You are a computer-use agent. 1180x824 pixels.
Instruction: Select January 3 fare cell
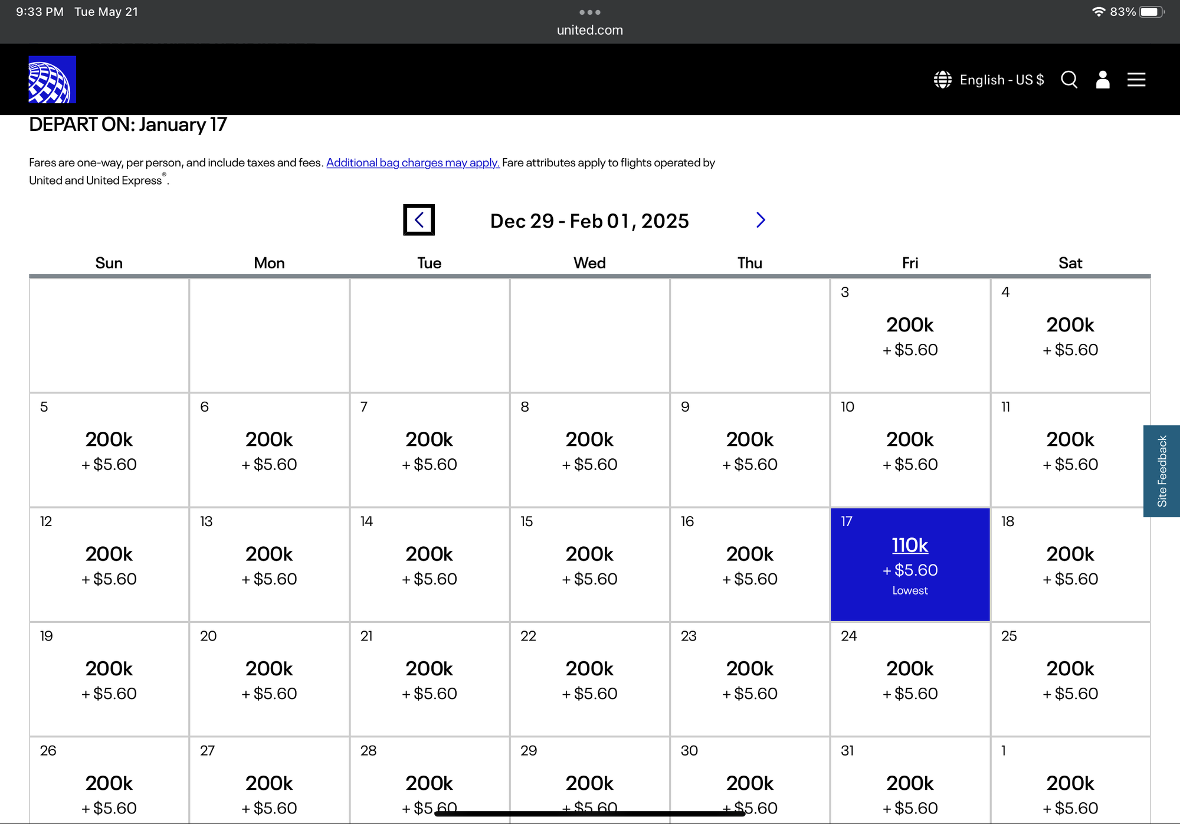(x=910, y=335)
